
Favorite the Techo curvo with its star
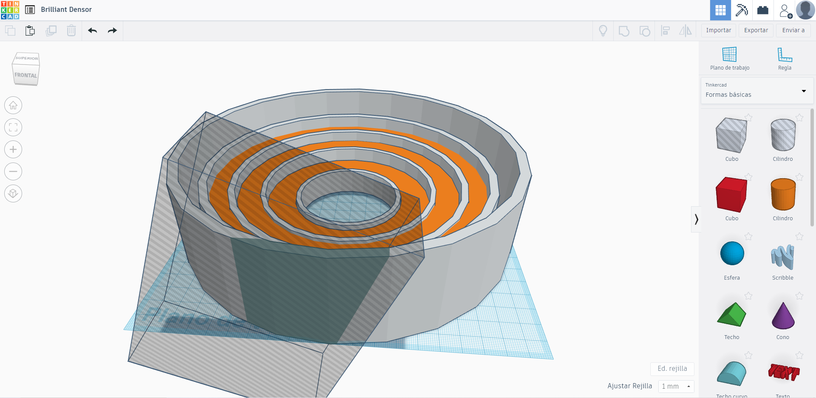pyautogui.click(x=748, y=355)
